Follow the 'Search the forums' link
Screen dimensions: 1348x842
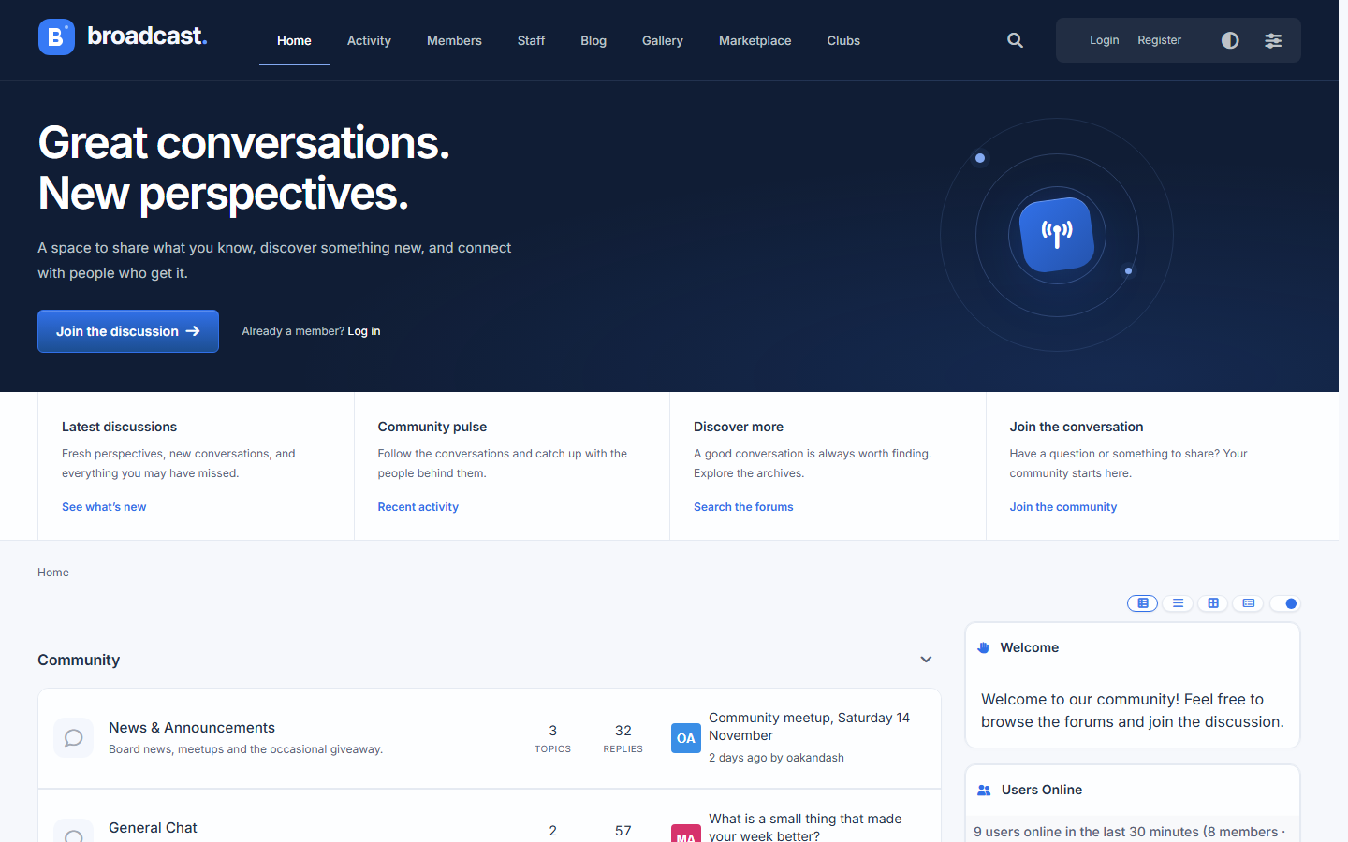743,507
